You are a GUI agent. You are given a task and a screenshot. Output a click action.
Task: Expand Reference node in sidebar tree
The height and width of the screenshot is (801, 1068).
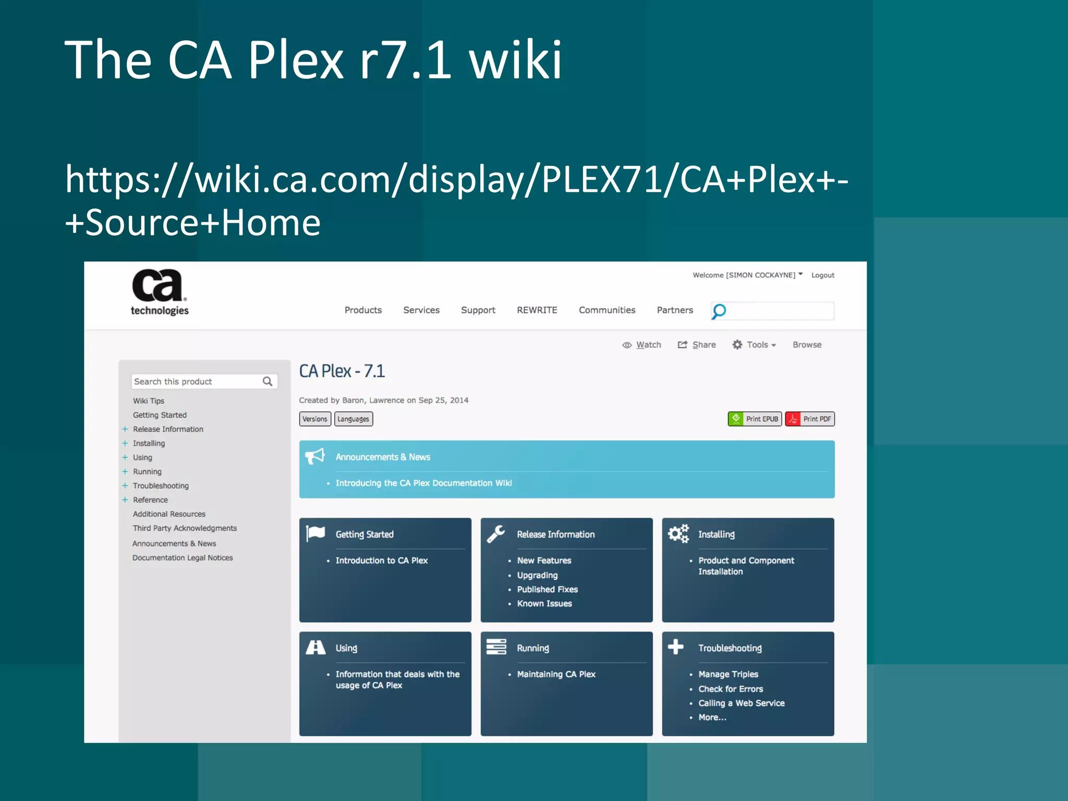(x=125, y=500)
